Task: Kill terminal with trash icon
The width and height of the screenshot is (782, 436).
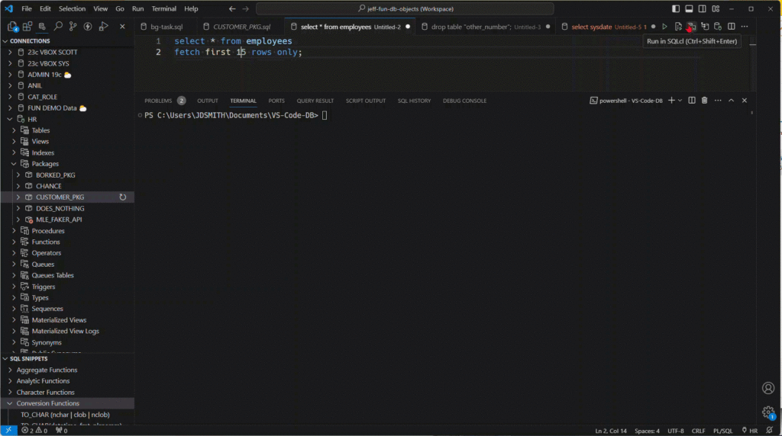Action: click(x=705, y=101)
